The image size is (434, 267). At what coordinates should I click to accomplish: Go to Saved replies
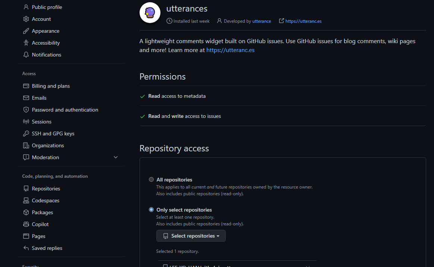pos(47,248)
